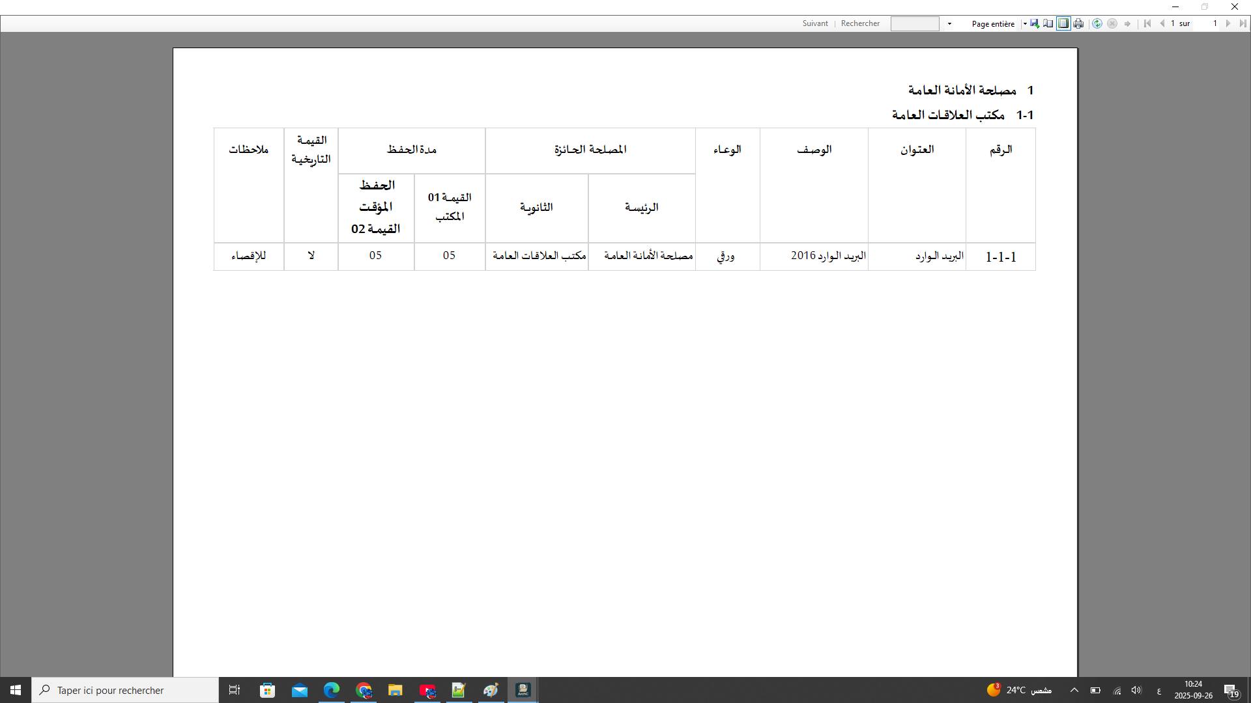
Task: Go to the previous page arrow
Action: (x=1162, y=24)
